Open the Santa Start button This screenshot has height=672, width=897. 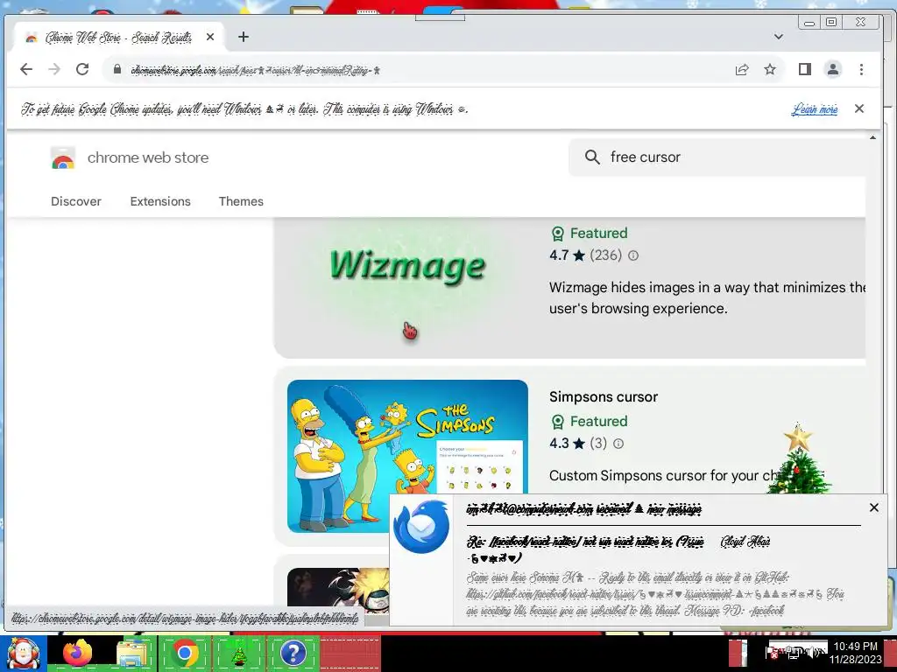pos(23,653)
